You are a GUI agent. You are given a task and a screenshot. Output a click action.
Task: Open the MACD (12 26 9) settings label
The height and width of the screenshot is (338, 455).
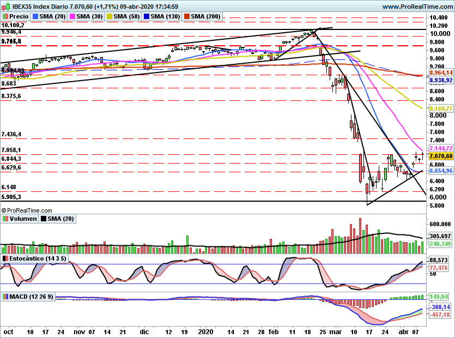pos(31,297)
